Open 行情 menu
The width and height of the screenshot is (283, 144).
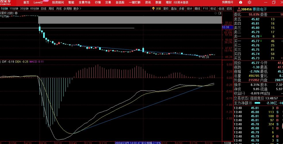[98, 2]
